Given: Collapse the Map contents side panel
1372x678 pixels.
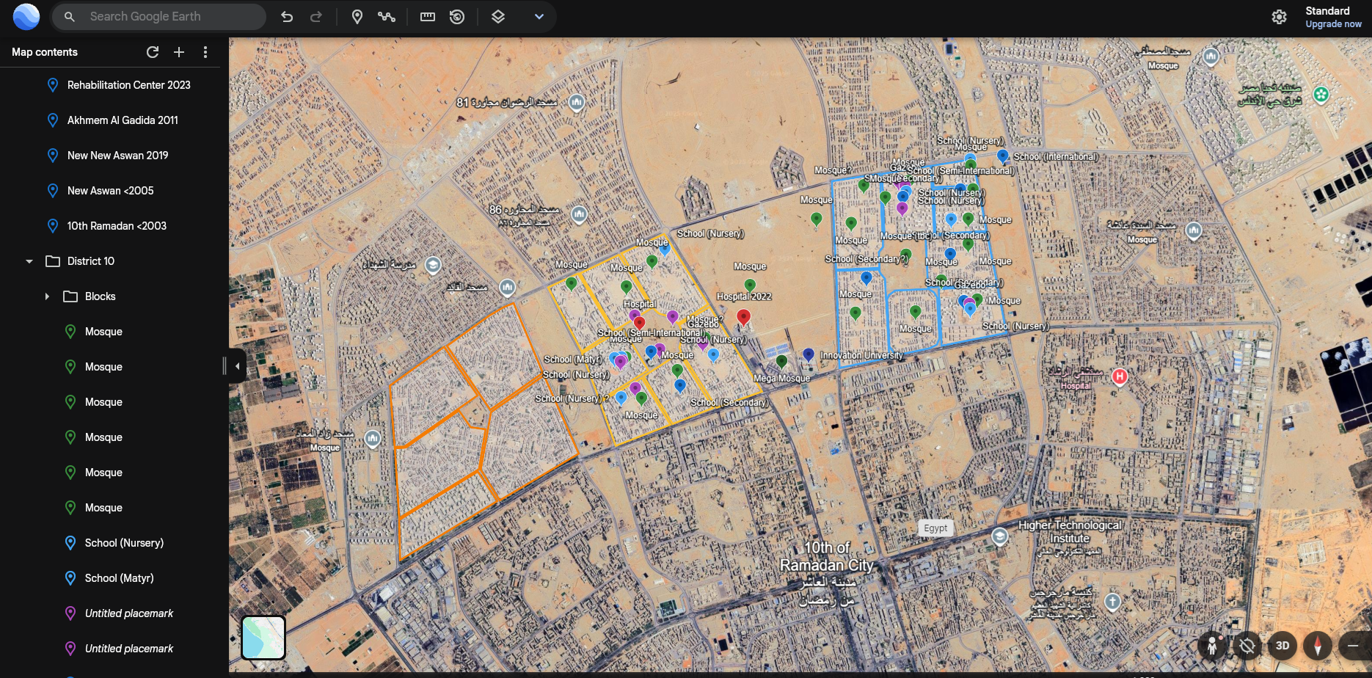Looking at the screenshot, I should (x=237, y=365).
